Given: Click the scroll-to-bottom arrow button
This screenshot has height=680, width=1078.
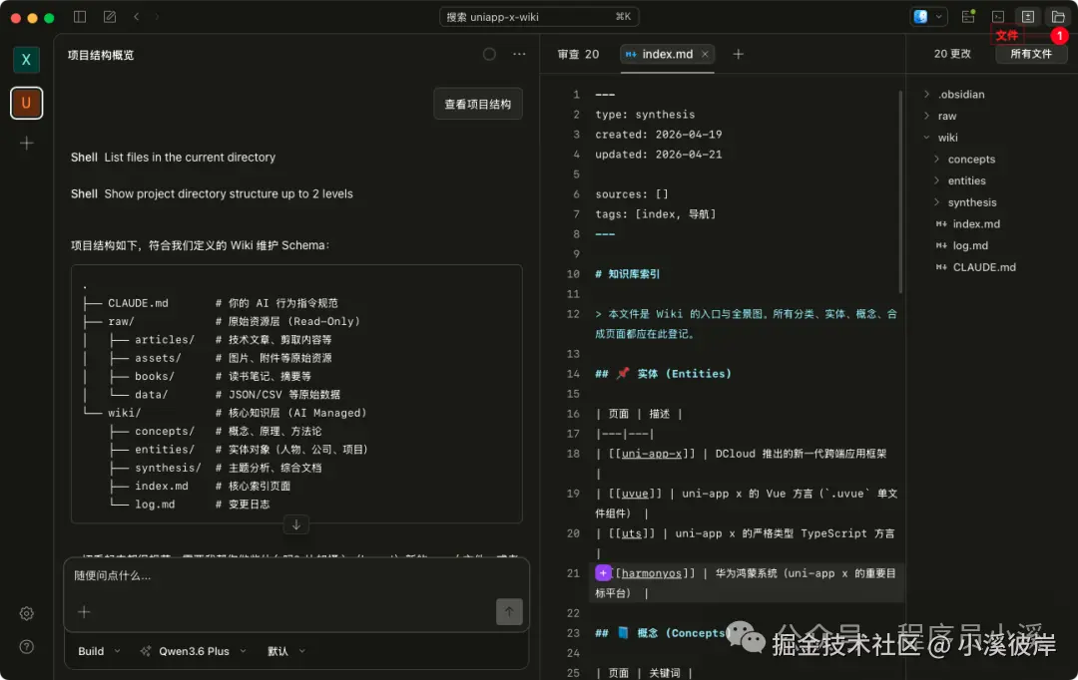Looking at the screenshot, I should click(295, 524).
